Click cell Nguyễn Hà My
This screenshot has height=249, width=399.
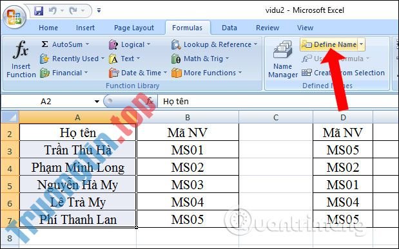78,185
